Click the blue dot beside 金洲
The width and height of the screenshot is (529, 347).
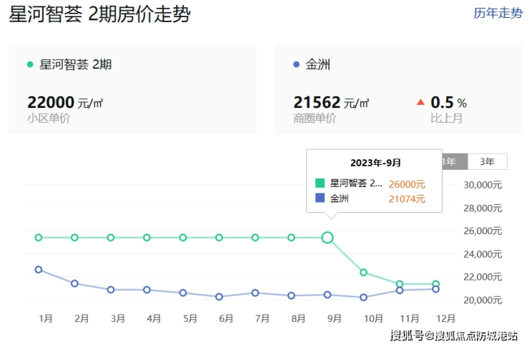click(296, 65)
